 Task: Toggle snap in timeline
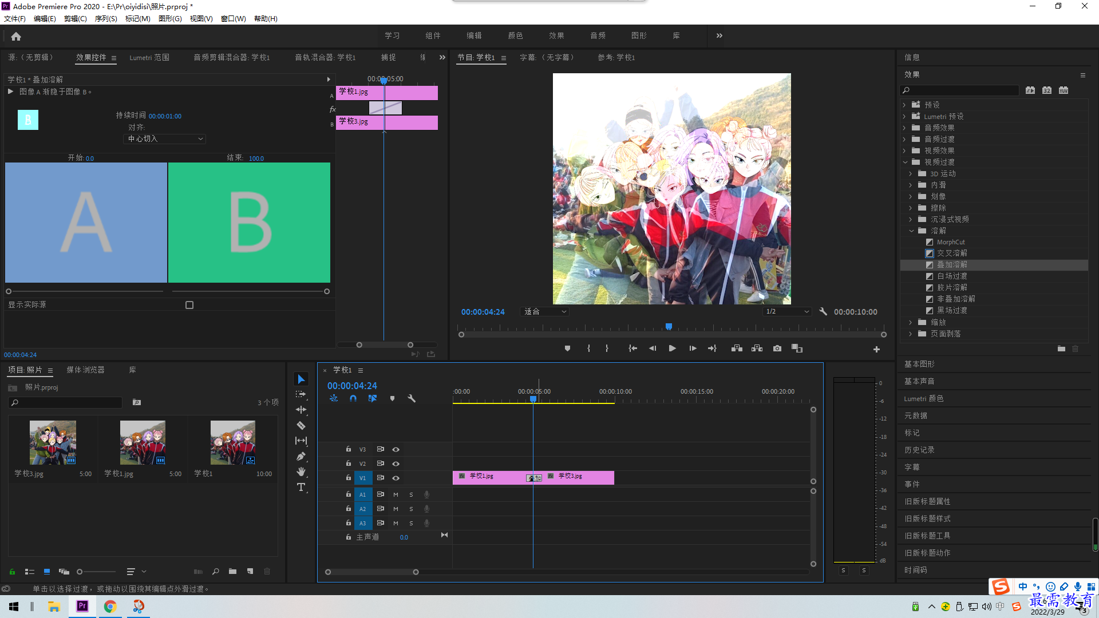click(353, 398)
